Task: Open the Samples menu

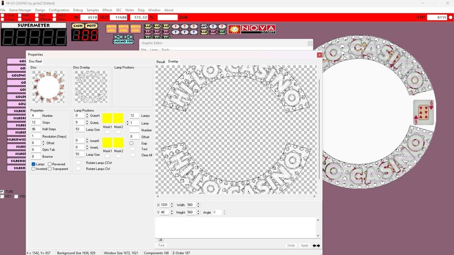Action: pos(93,10)
